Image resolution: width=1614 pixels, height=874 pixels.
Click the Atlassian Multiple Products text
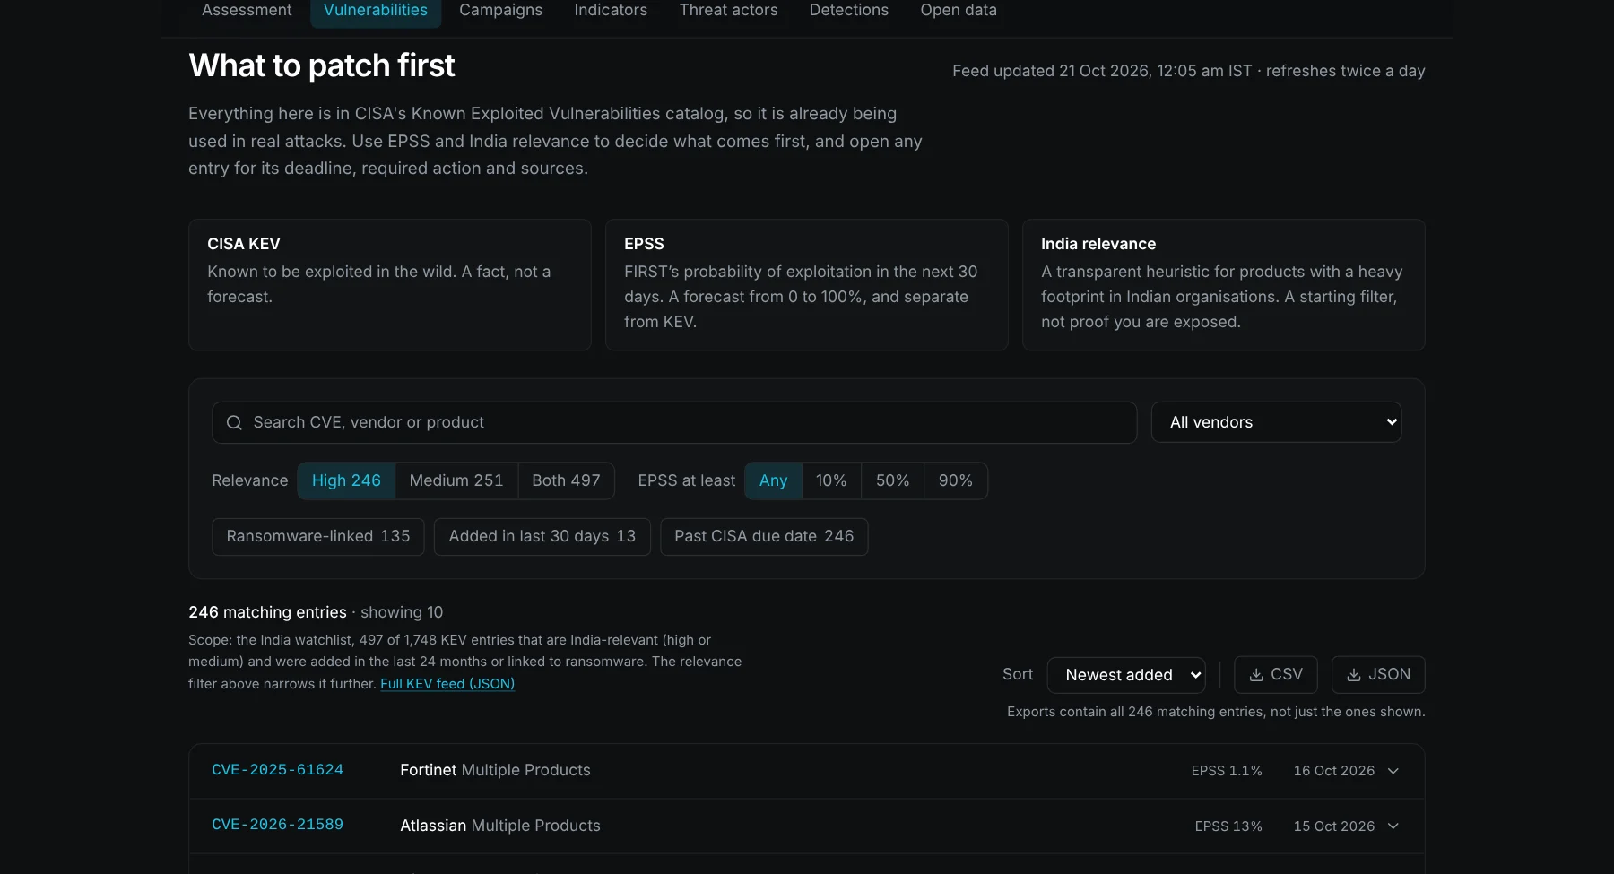pos(500,826)
